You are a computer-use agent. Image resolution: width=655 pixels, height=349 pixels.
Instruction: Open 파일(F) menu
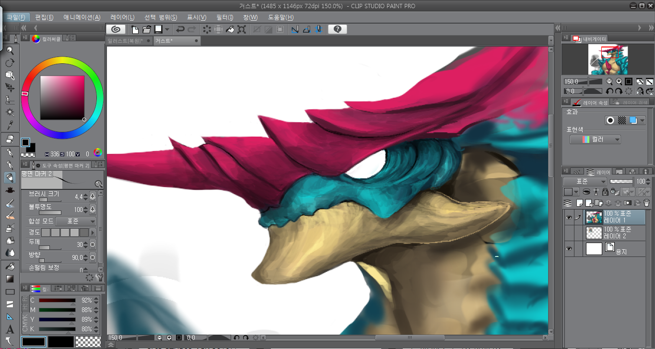coord(16,17)
